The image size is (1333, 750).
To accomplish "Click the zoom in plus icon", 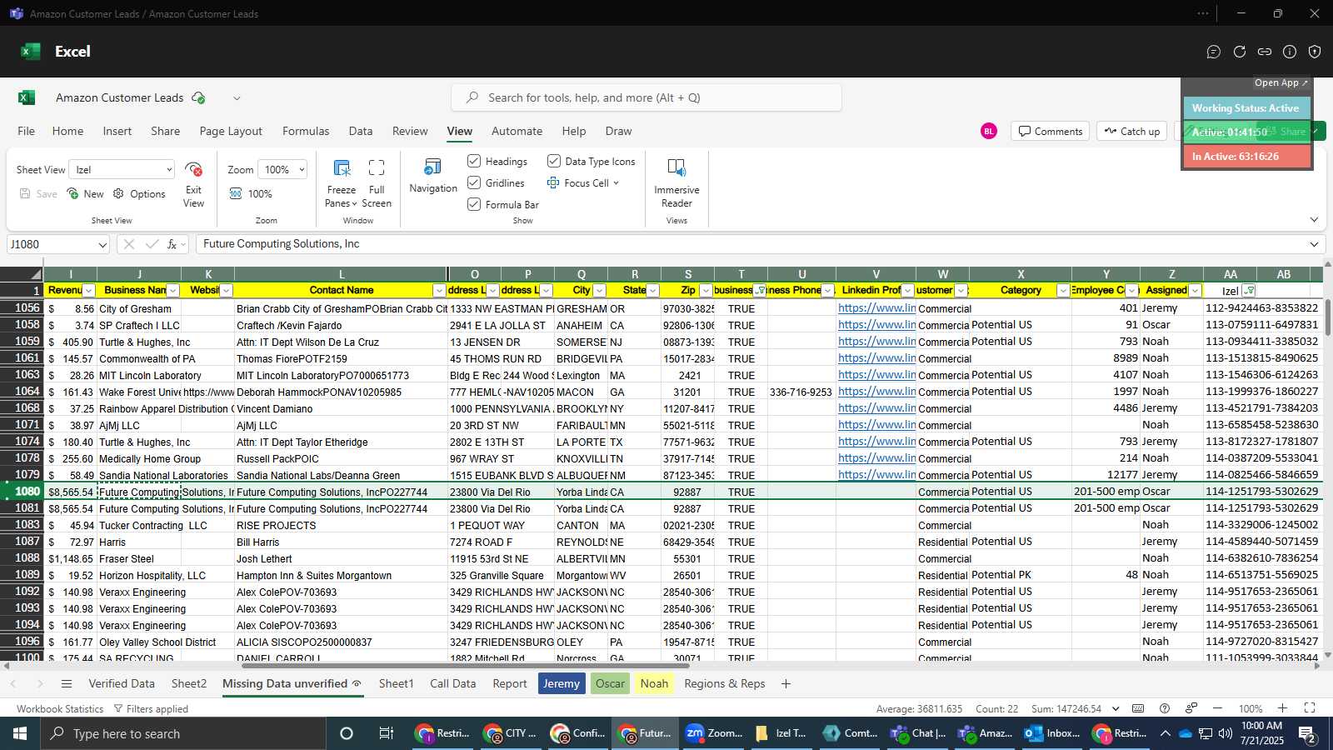I will (1283, 708).
